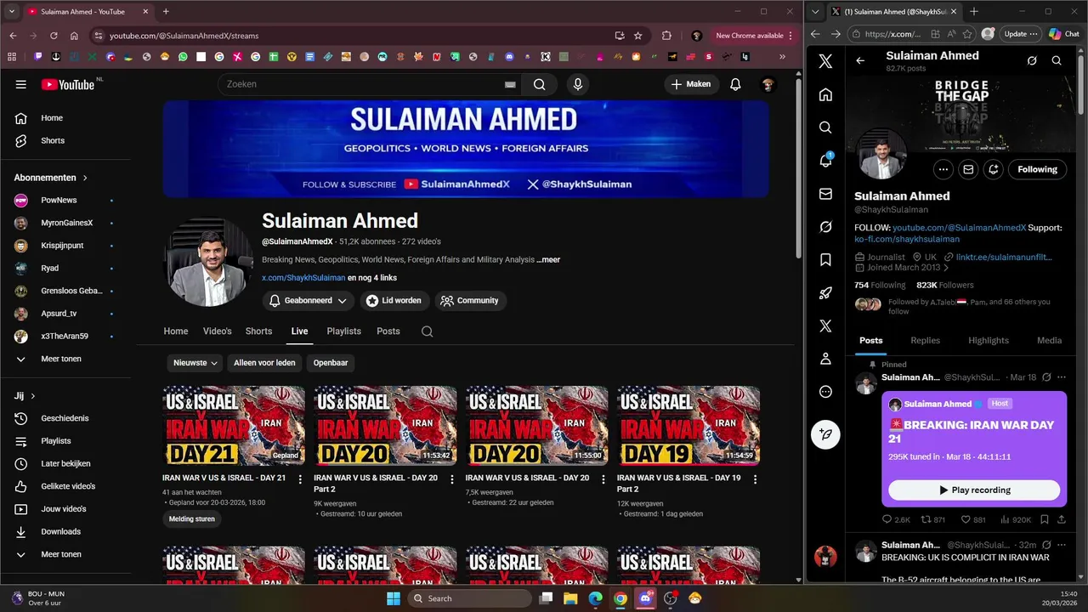Image resolution: width=1088 pixels, height=612 pixels.
Task: Open the Highlights tab on X
Action: 989,340
